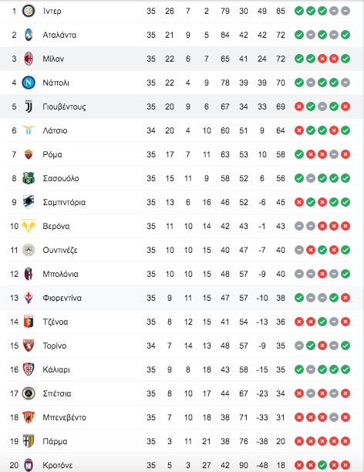Click the Napoli blue N logo
The height and width of the screenshot is (472, 364).
29,83
